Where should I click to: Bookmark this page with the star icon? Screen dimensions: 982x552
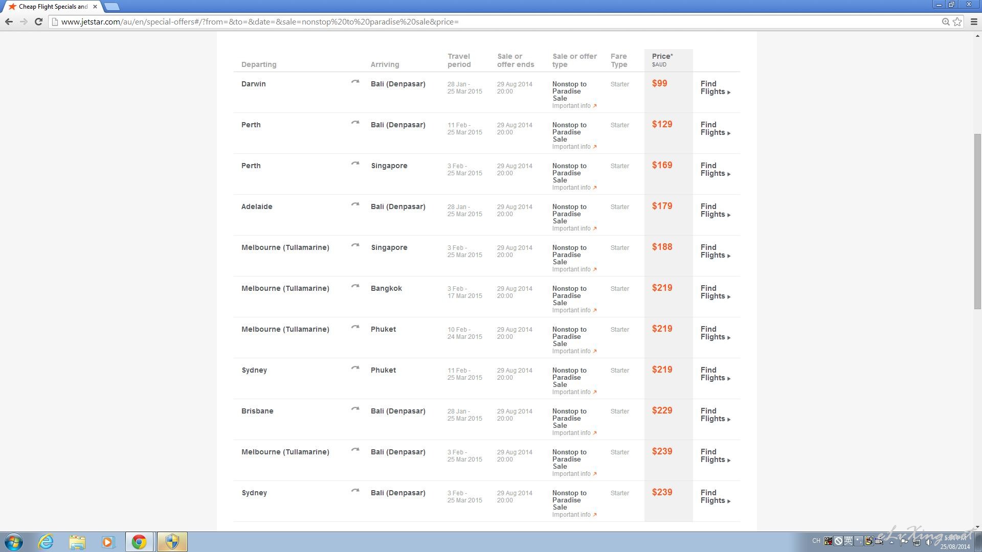(x=957, y=21)
